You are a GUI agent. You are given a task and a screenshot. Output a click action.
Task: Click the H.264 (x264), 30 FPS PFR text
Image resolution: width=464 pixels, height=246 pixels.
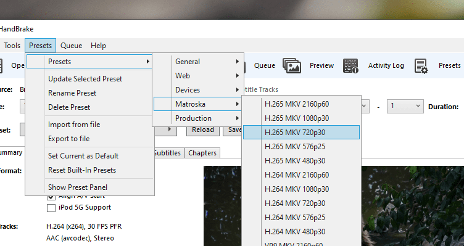pyautogui.click(x=84, y=226)
